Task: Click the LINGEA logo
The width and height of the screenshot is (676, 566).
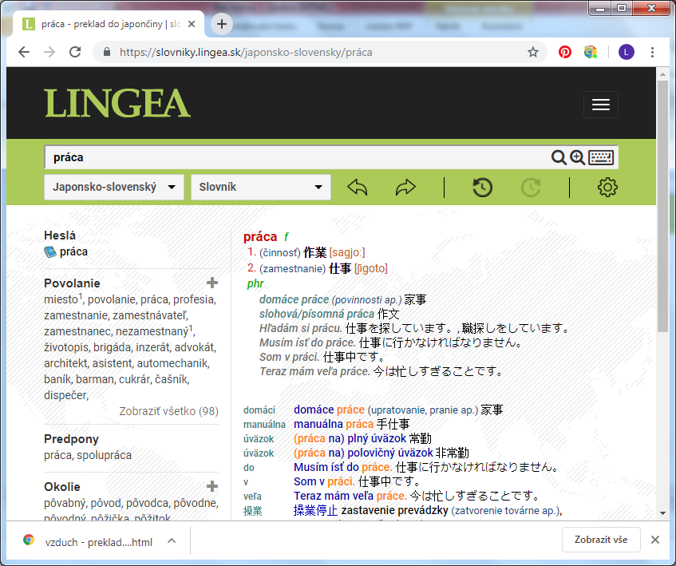Action: 117,104
